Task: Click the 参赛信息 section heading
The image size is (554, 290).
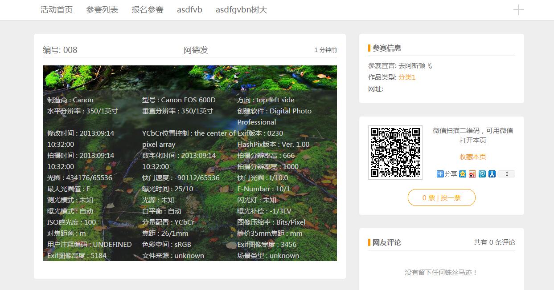Action: (387, 48)
